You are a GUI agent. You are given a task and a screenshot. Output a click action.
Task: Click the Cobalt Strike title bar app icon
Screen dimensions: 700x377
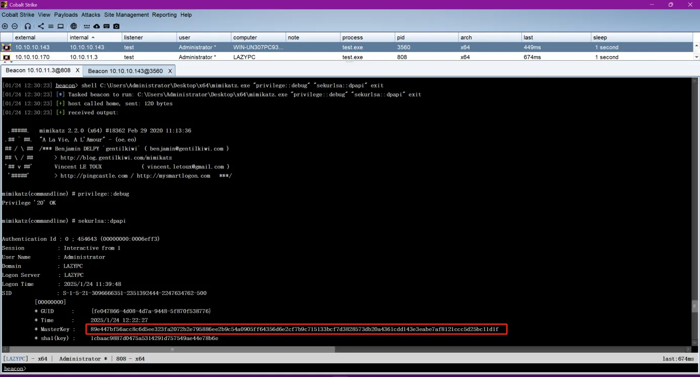(x=5, y=5)
